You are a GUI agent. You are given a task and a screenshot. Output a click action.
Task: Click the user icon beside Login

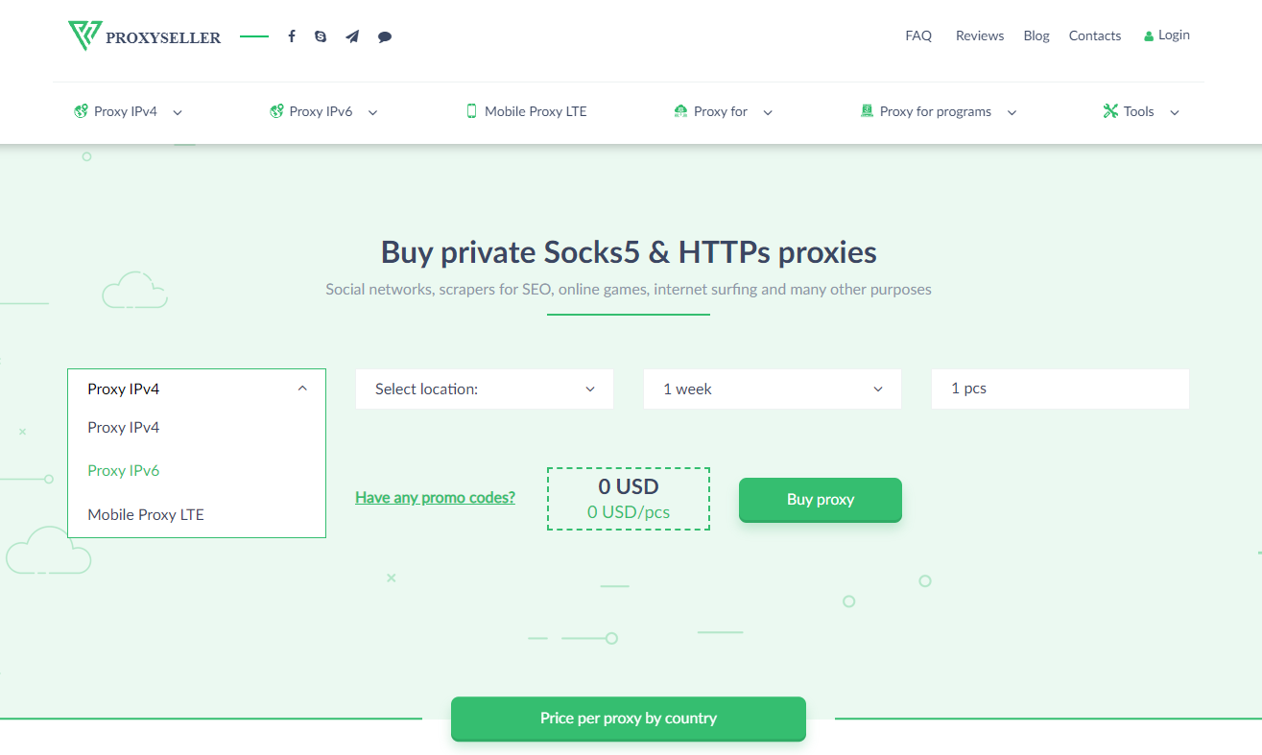[1149, 36]
